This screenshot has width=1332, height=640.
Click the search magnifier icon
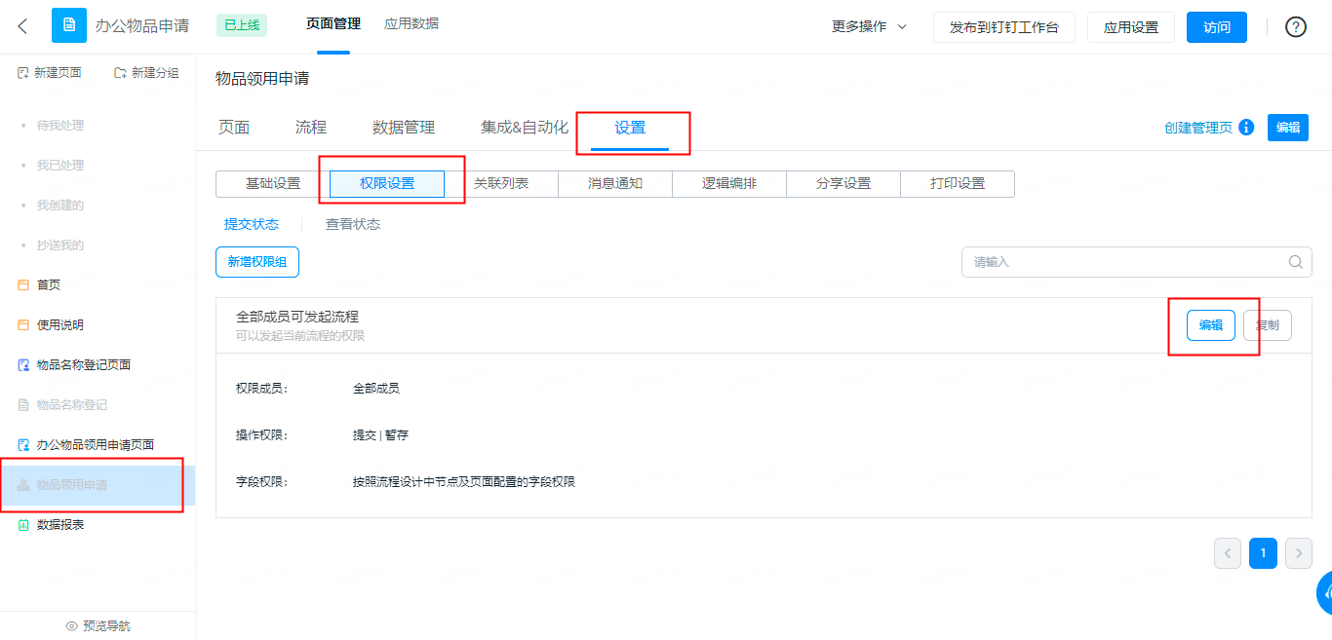pos(1296,262)
